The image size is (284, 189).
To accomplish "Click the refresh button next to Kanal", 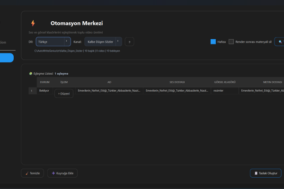I will point(129,42).
